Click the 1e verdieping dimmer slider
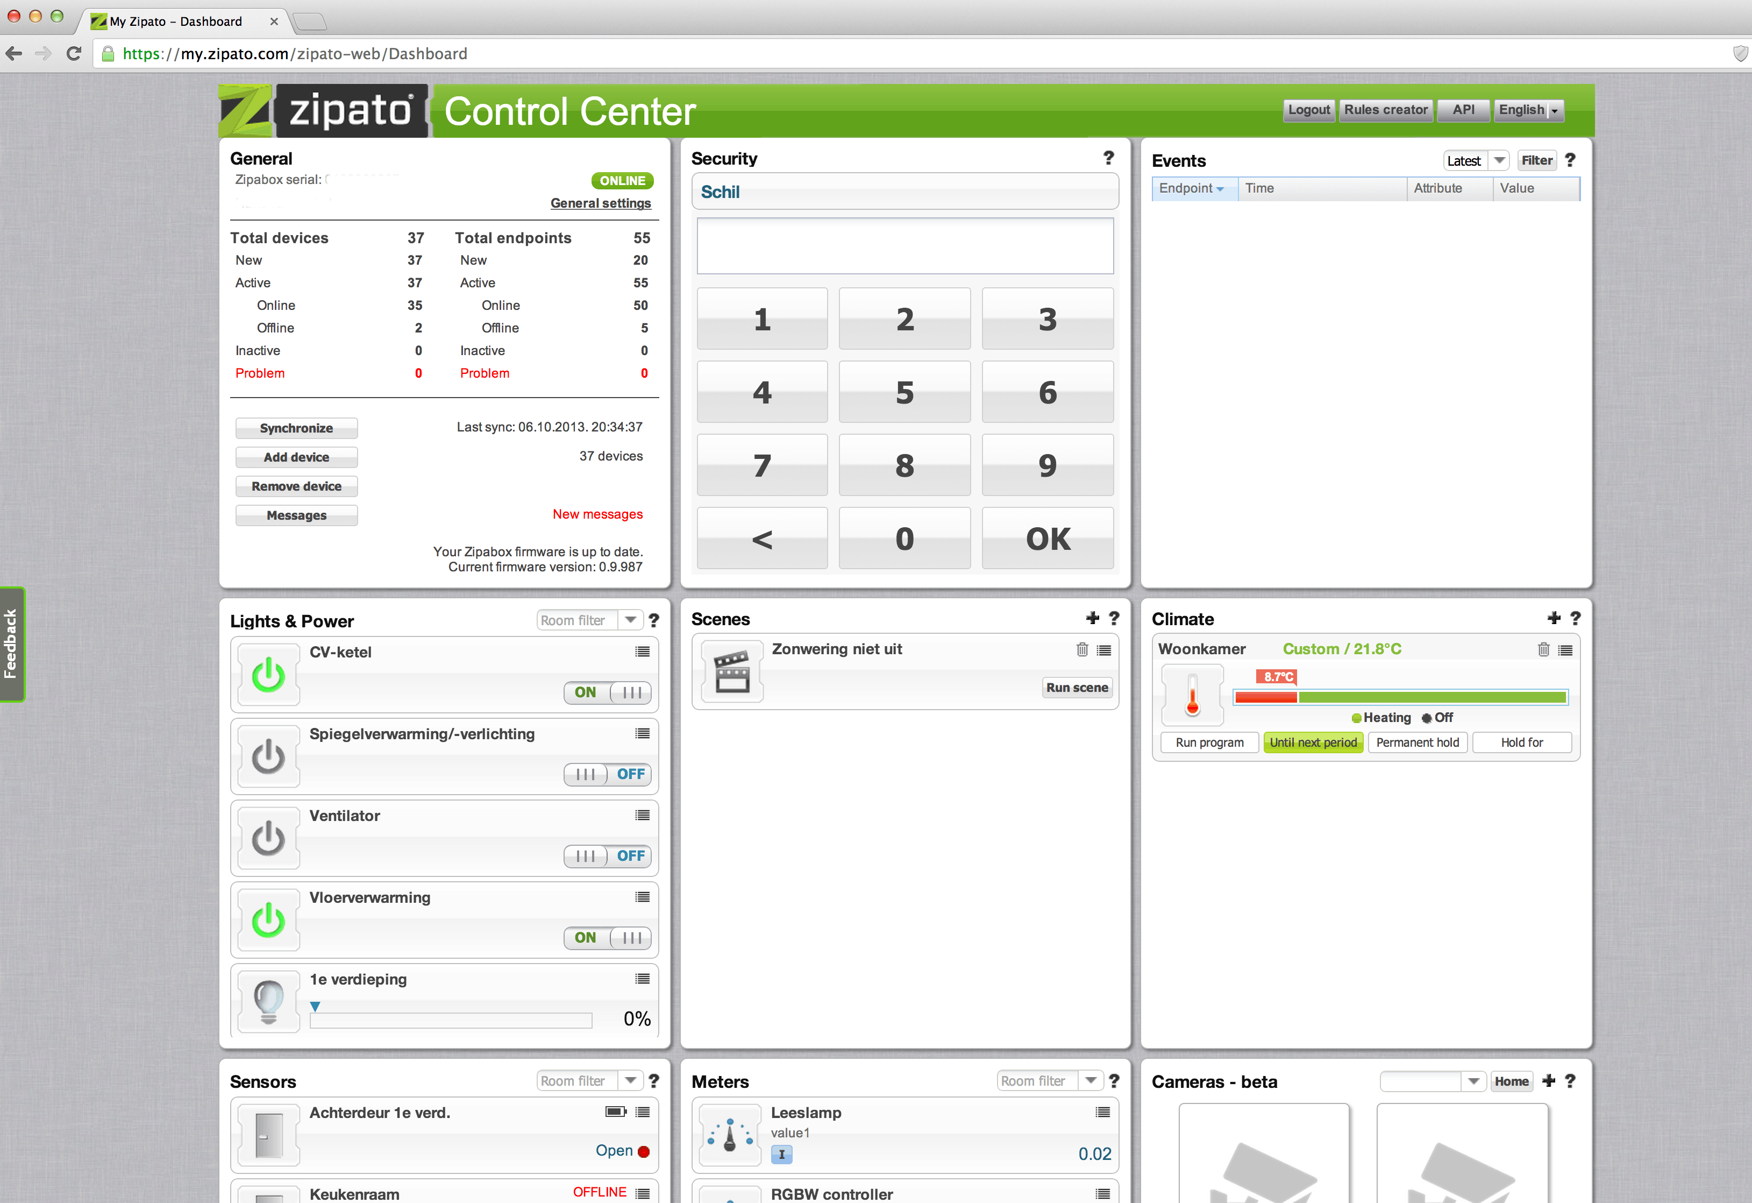This screenshot has height=1203, width=1752. coord(450,1021)
